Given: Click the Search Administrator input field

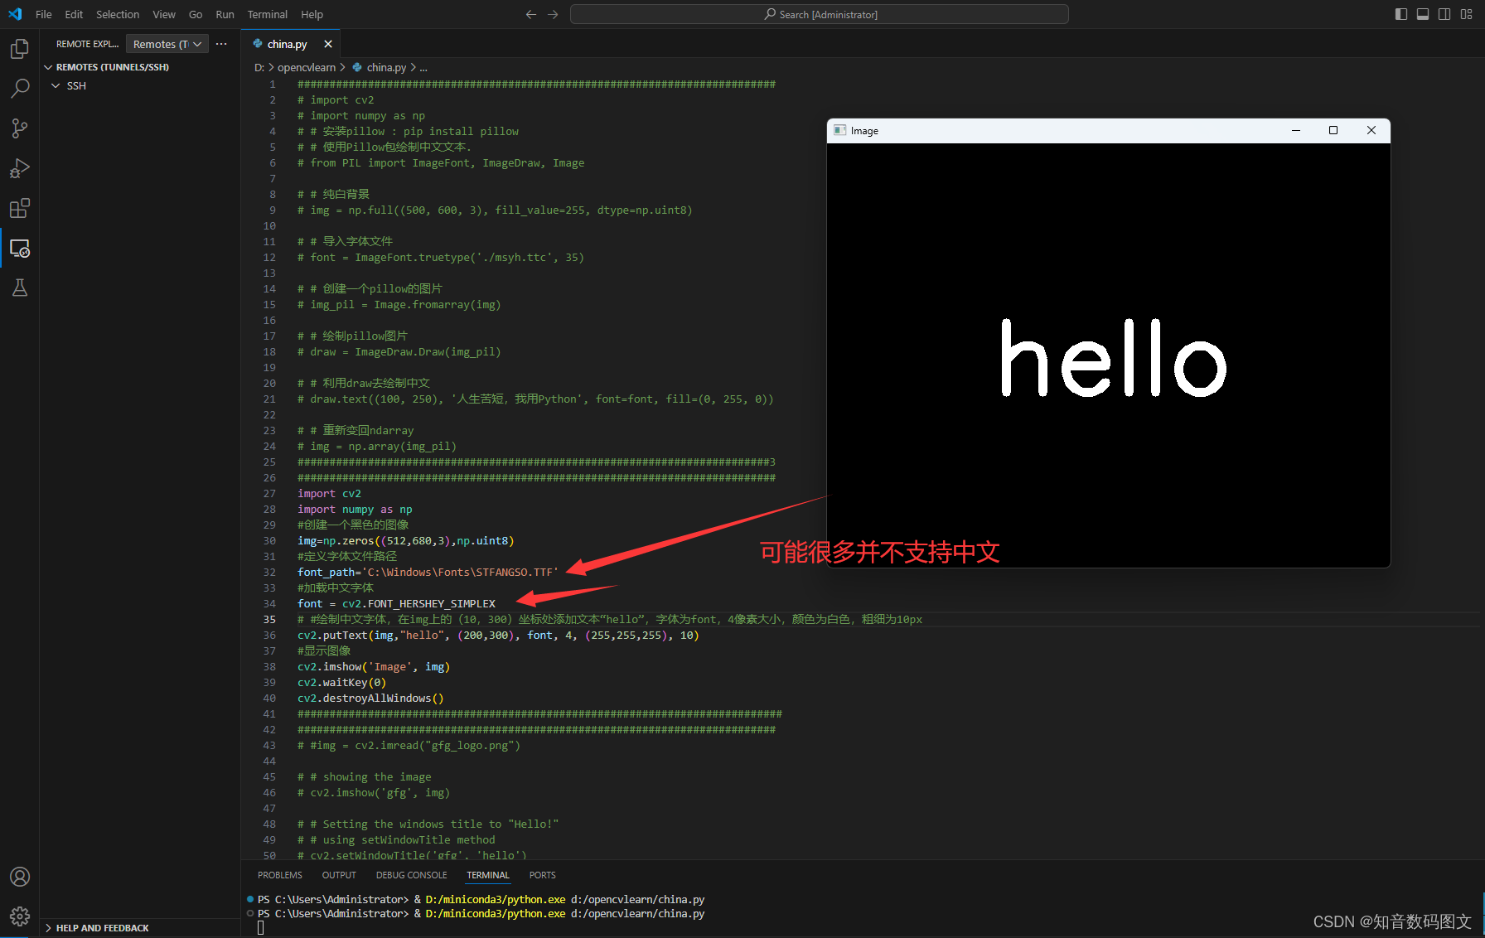Looking at the screenshot, I should [819, 14].
